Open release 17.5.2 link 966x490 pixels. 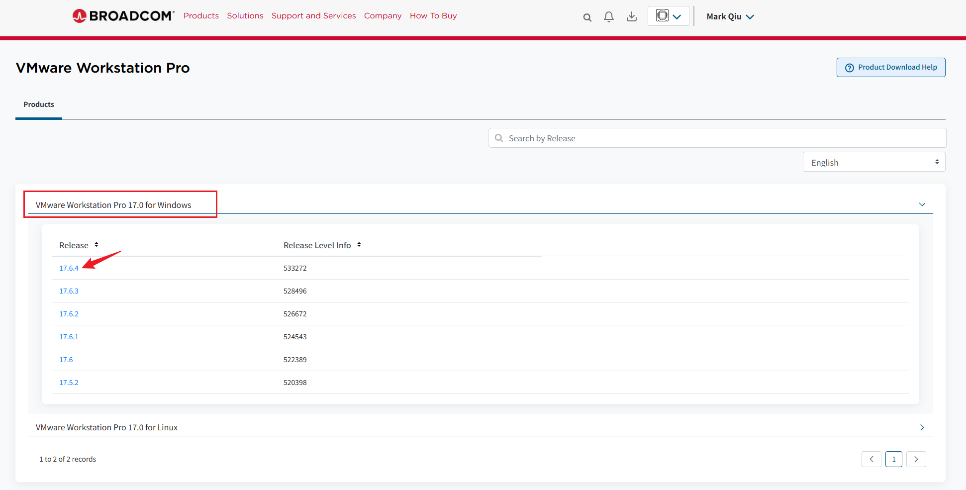pyautogui.click(x=69, y=383)
